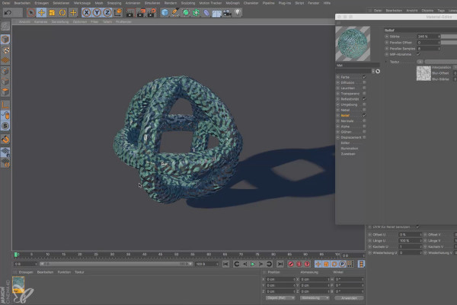Open the Erzeugen menu in the menu bar
Viewport: 457px width, 305px height.
[x=41, y=3]
